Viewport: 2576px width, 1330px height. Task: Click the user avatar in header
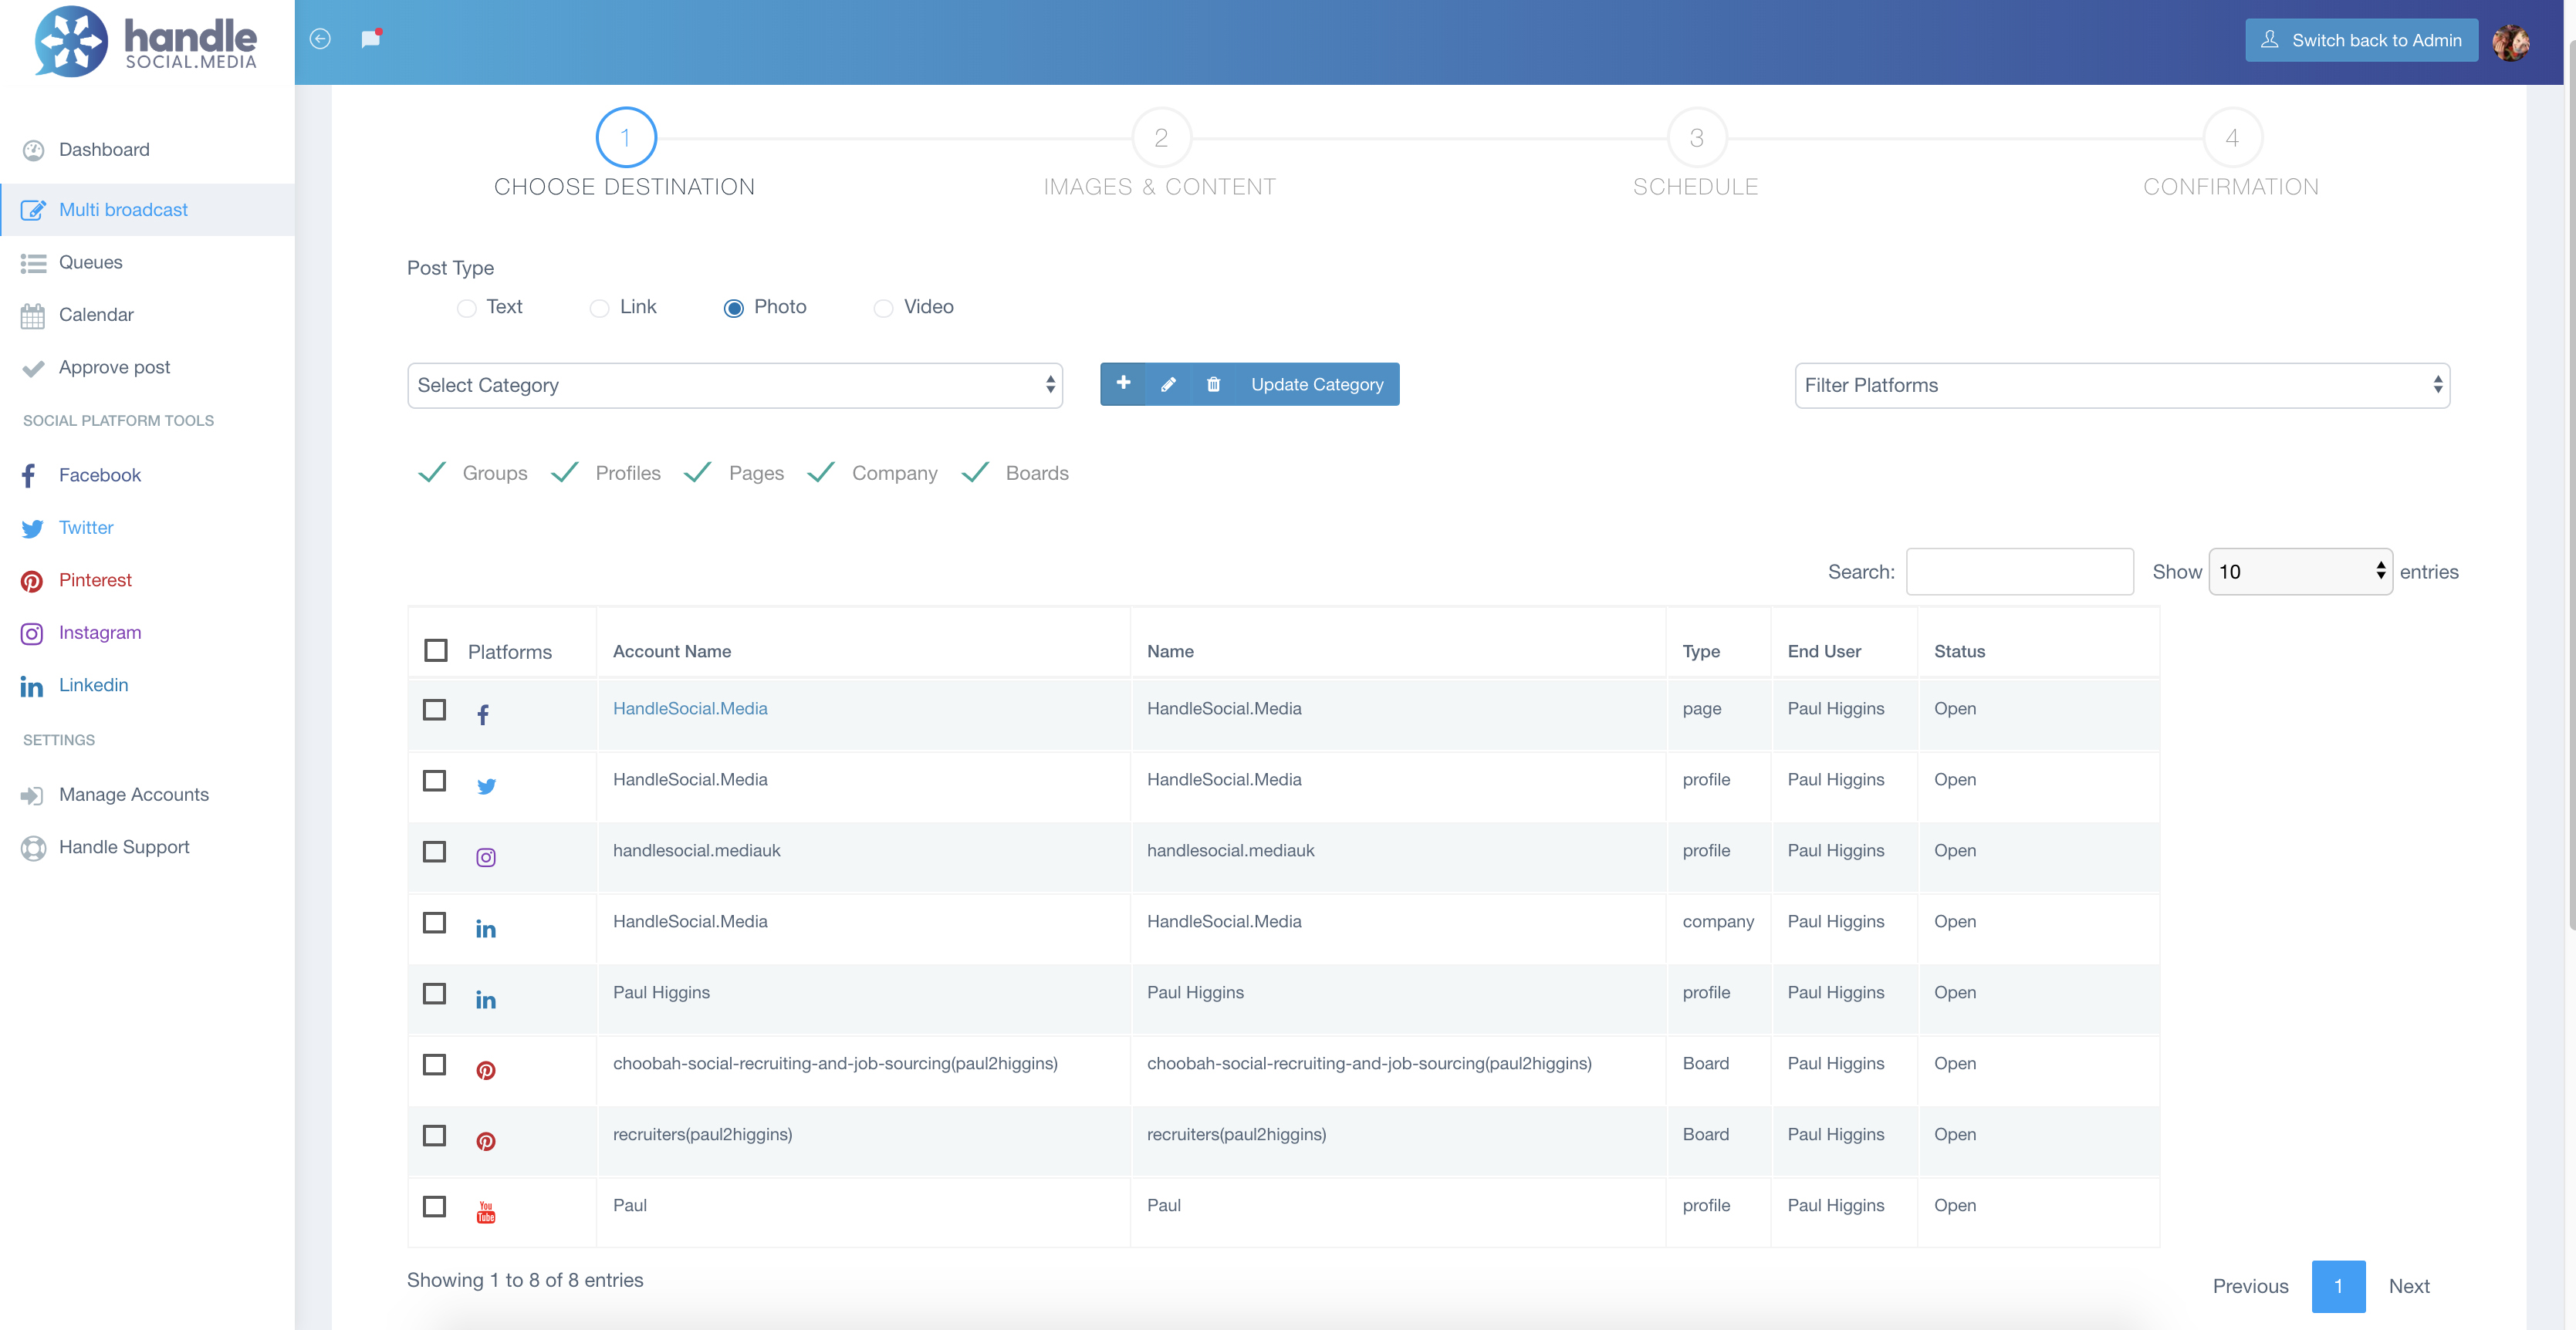[2511, 41]
